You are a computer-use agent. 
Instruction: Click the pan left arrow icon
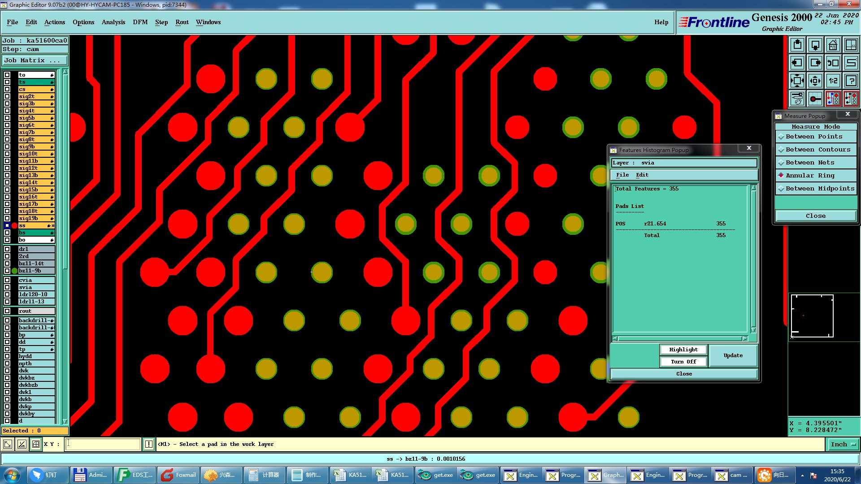point(797,63)
